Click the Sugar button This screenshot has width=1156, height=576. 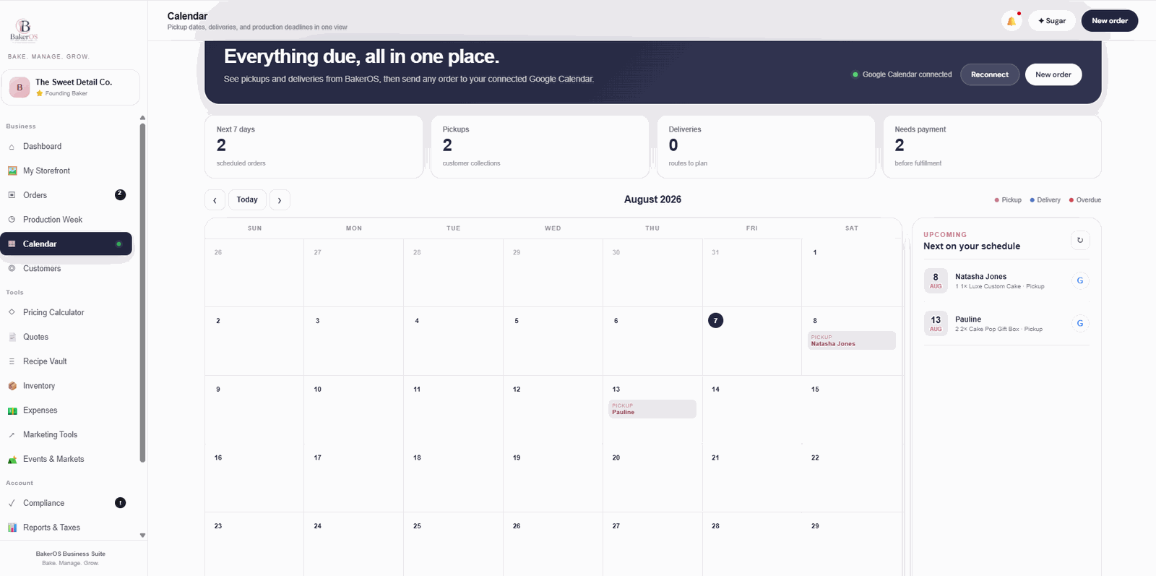pos(1052,21)
